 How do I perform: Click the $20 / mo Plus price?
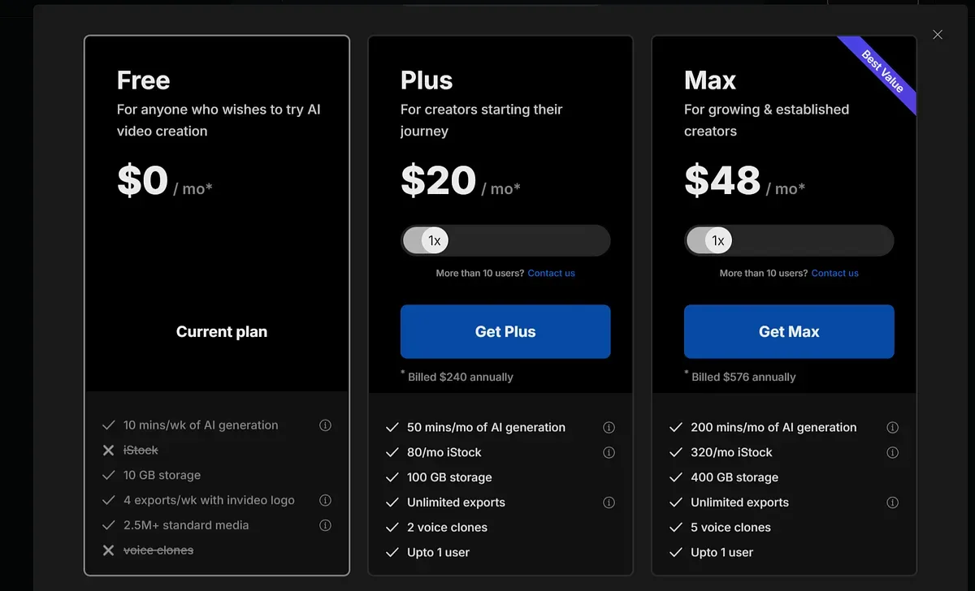461,182
